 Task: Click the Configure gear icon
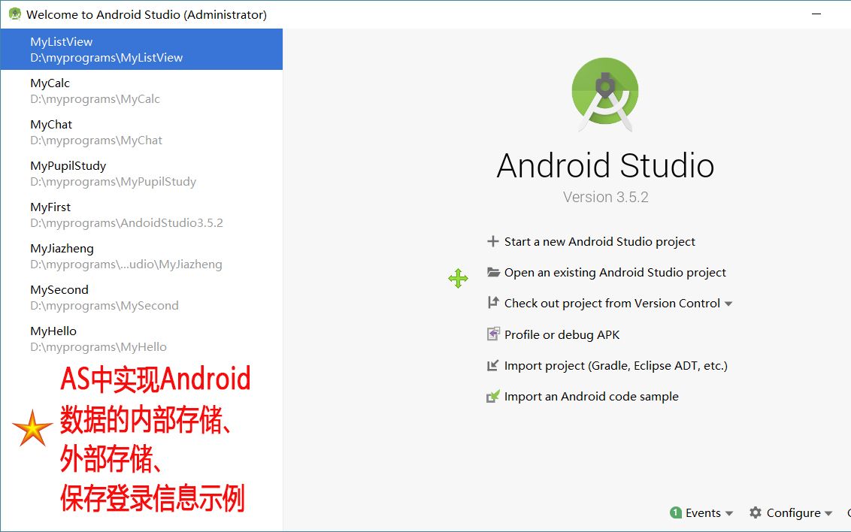pyautogui.click(x=754, y=512)
